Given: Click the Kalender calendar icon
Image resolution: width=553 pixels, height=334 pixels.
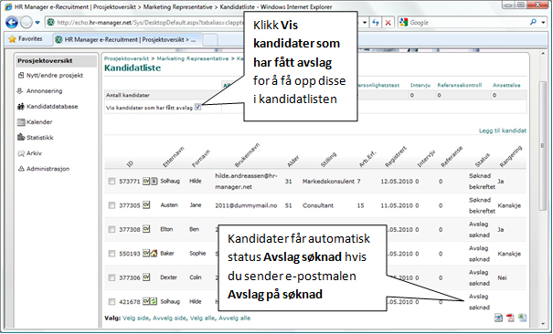Looking at the screenshot, I should pyautogui.click(x=21, y=122).
